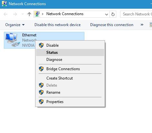Click the shield icon beside Disable
The height and width of the screenshot is (133, 152).
(x=41, y=45)
